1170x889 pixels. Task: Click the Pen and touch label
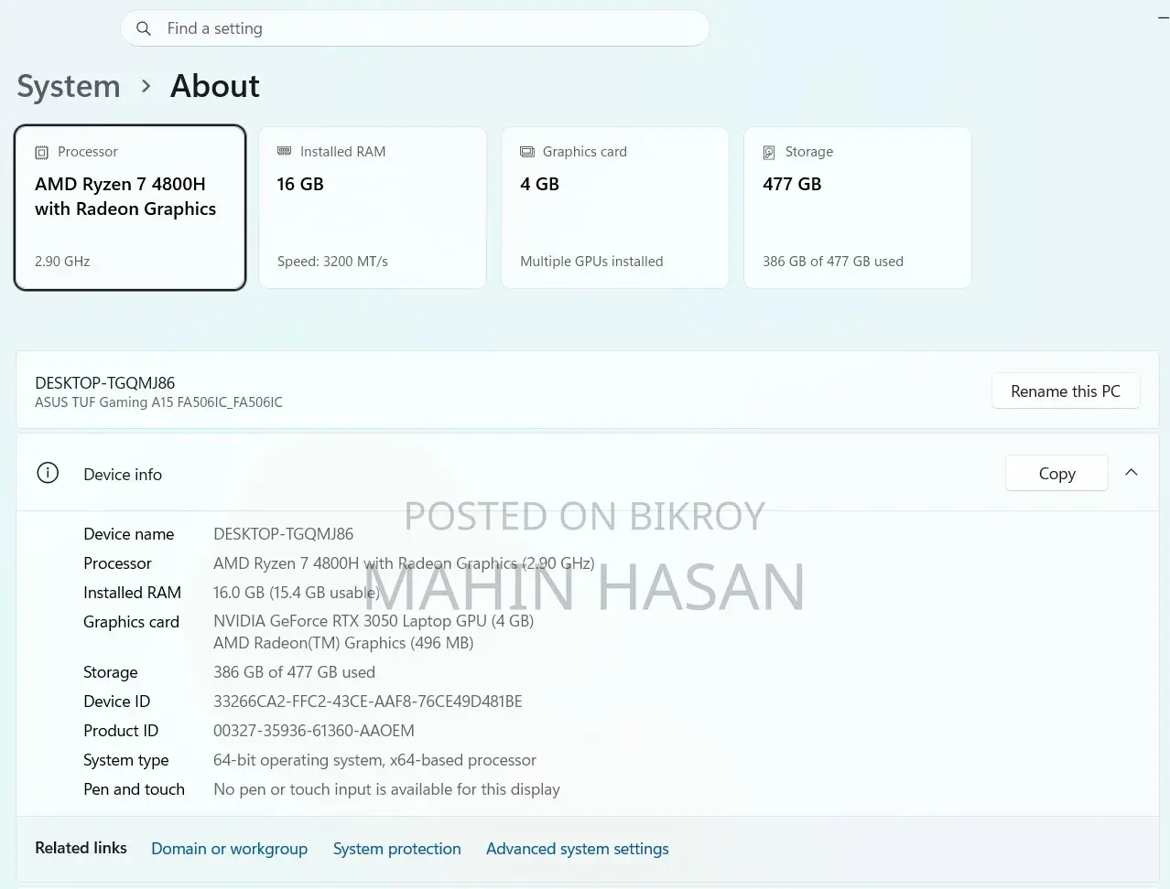pos(134,789)
